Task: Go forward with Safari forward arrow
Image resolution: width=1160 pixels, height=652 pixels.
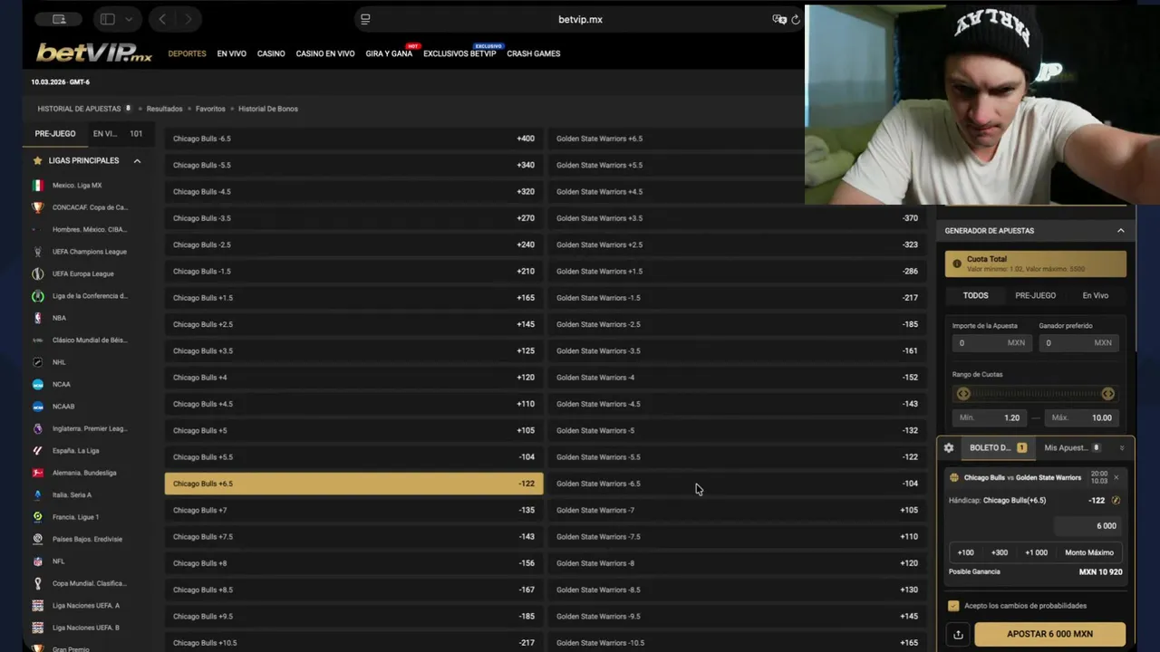Action: point(188,19)
